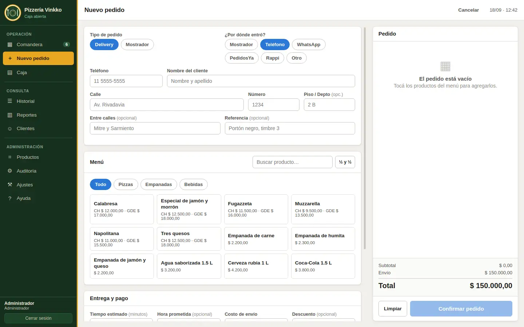Click the Pizzería Vinkko plate logo

point(13,13)
